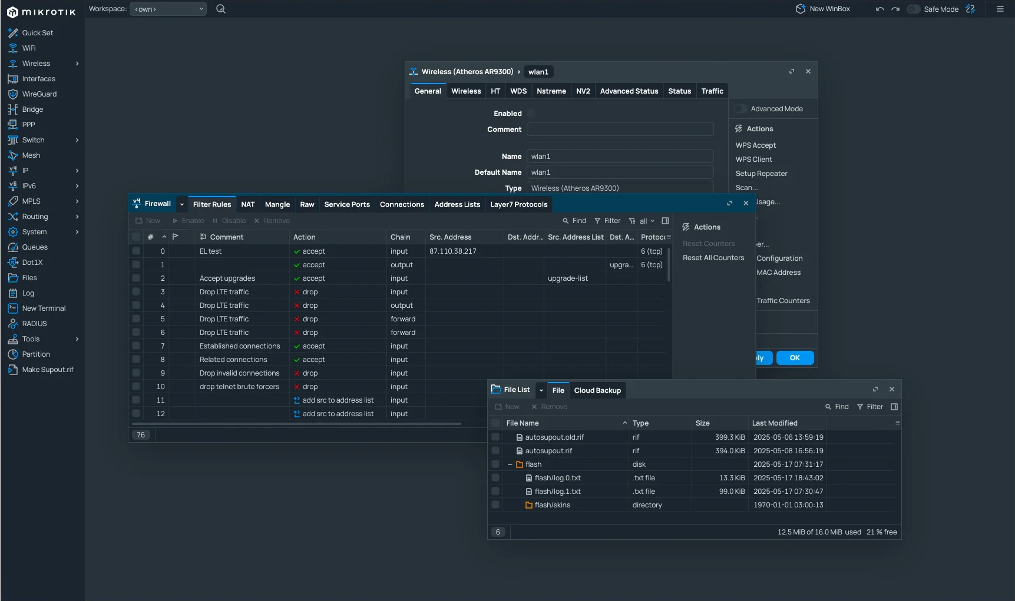The height and width of the screenshot is (601, 1015).
Task: Open the Workspace dropdown
Action: click(x=168, y=9)
